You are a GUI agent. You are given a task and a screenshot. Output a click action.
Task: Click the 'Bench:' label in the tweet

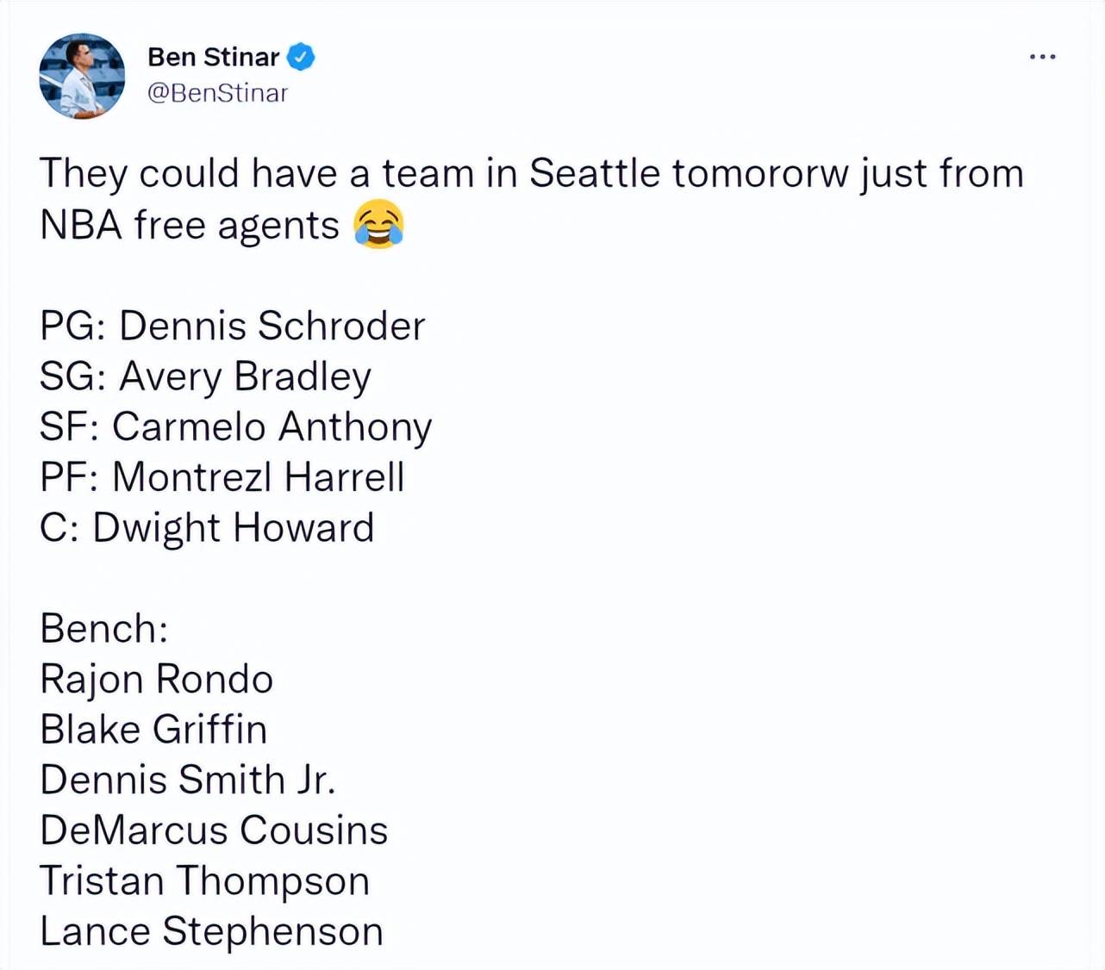(x=103, y=628)
